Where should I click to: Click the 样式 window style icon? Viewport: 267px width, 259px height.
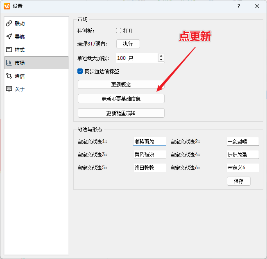pos(9,50)
